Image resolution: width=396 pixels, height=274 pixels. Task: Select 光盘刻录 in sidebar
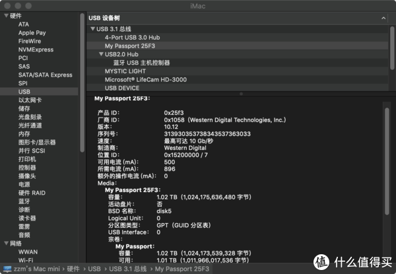click(x=30, y=117)
